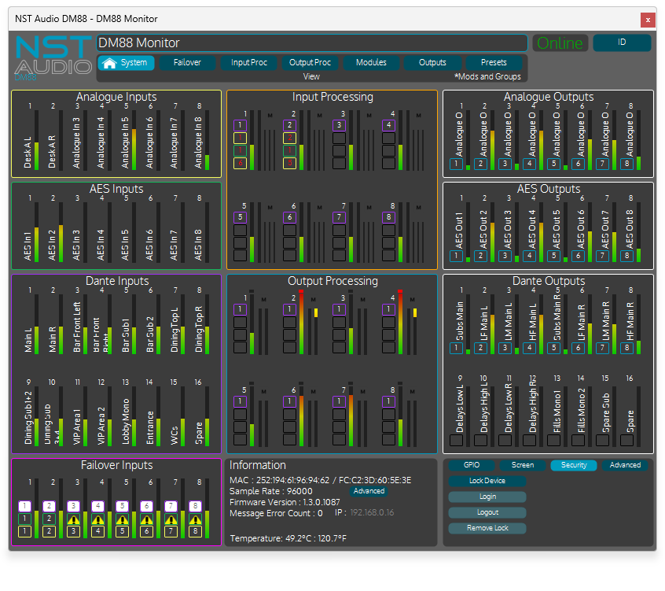Switch to the GPIO settings tab
The width and height of the screenshot is (665, 591).
(x=472, y=465)
